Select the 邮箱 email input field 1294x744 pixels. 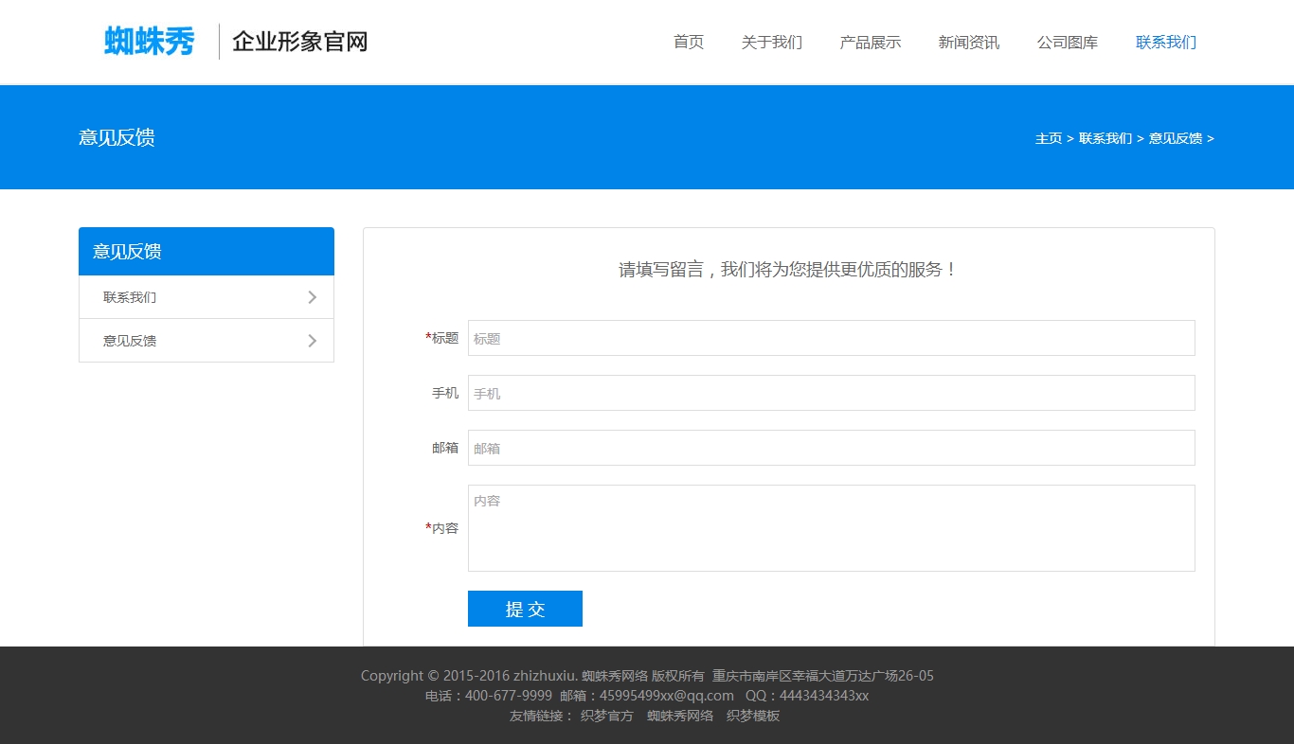831,448
